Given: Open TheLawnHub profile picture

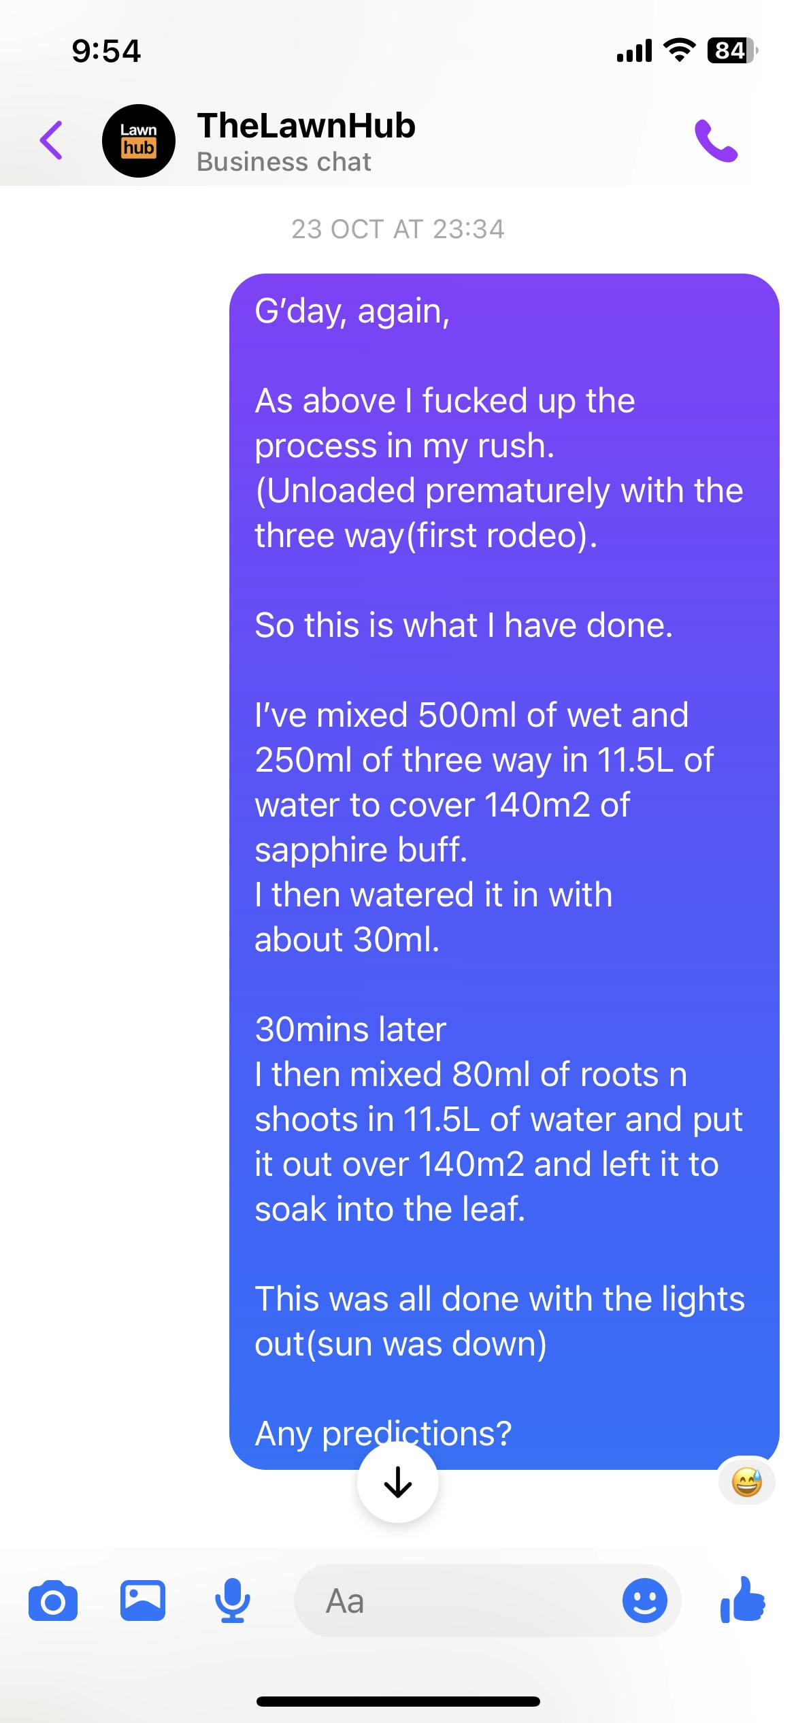Looking at the screenshot, I should (x=139, y=141).
